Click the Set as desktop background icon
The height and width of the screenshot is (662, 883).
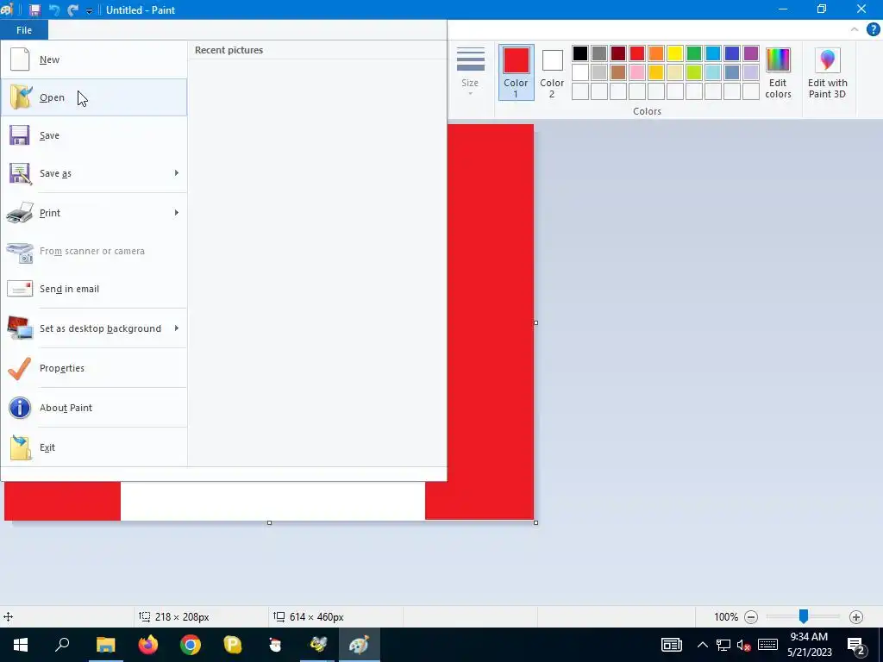[x=20, y=328]
